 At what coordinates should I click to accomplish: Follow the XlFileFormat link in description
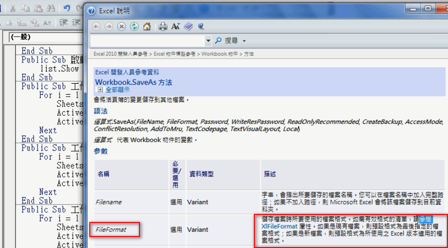coord(279,226)
